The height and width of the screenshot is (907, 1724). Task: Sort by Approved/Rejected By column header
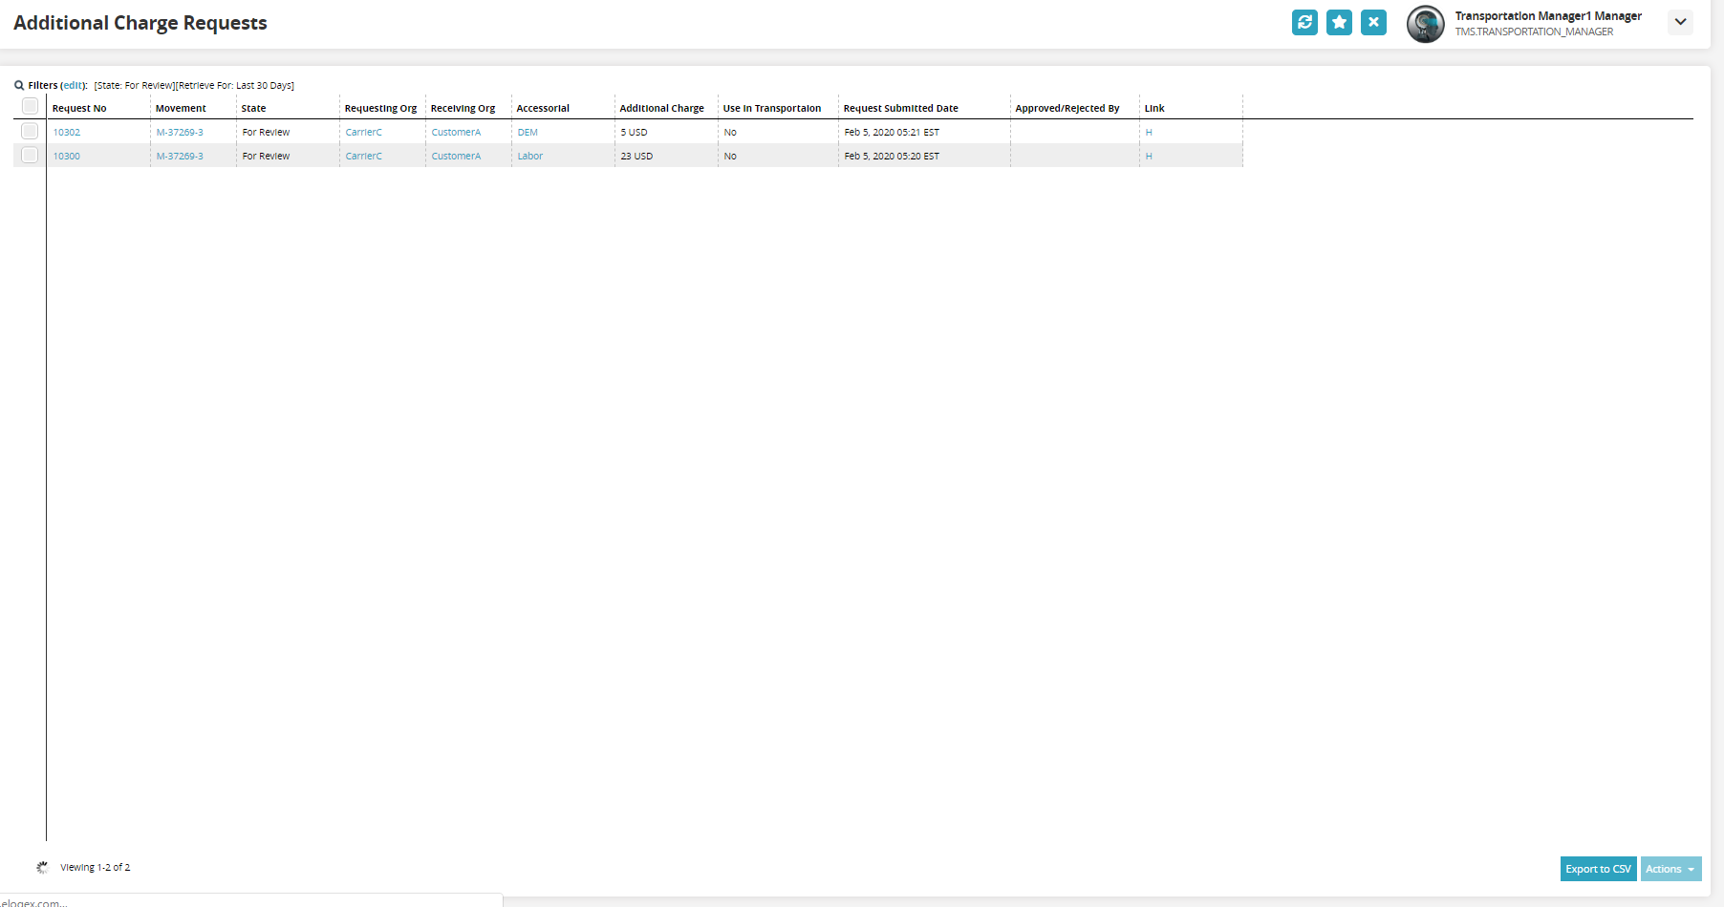coord(1067,108)
